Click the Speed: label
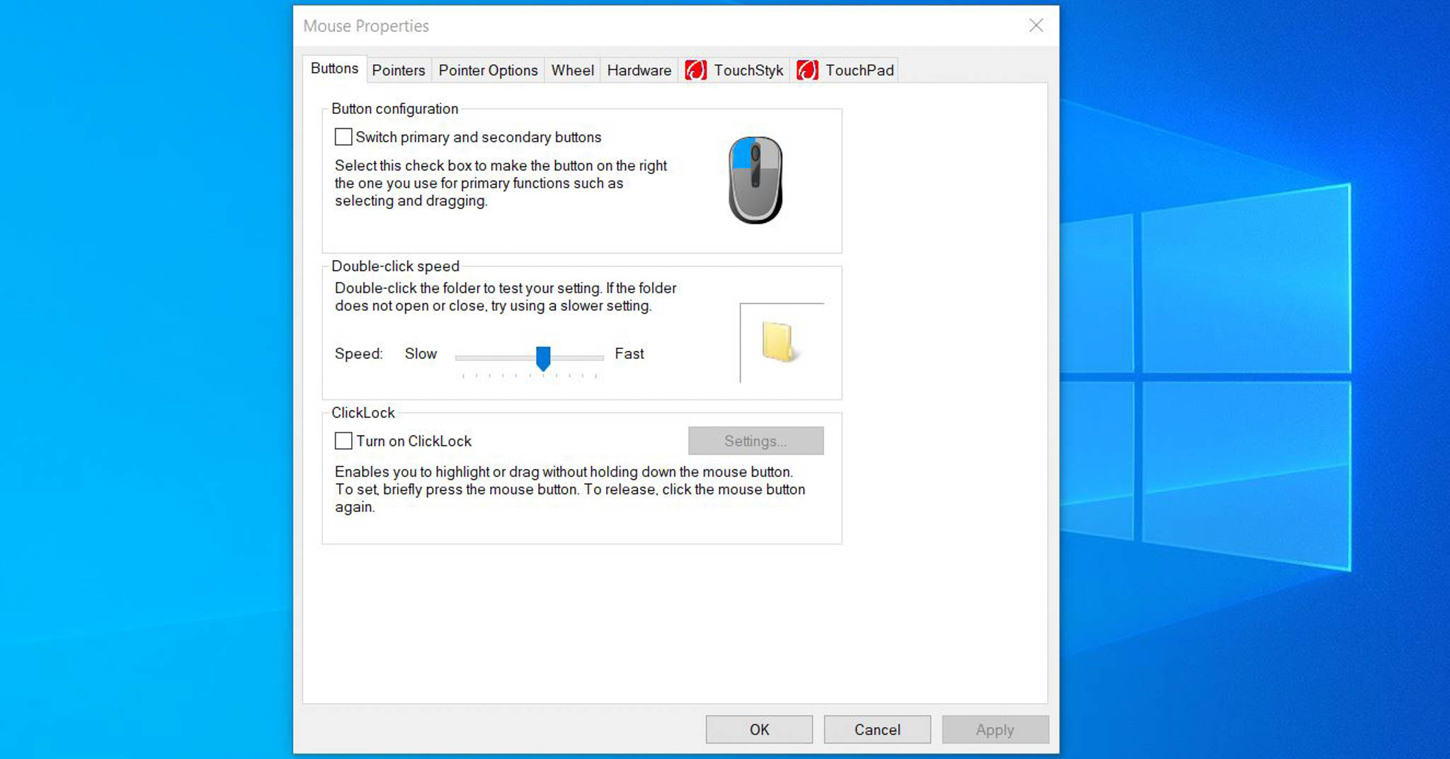This screenshot has height=759, width=1450. click(358, 353)
